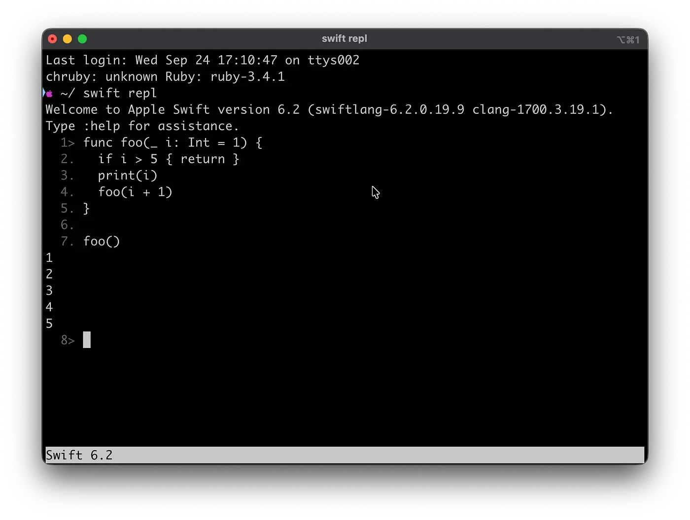Viewport: 690px width, 520px height.
Task: Click the output value '4'
Action: [x=49, y=307]
